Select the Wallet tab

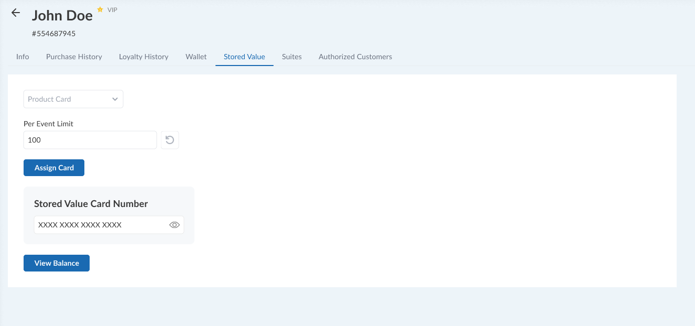tap(196, 57)
